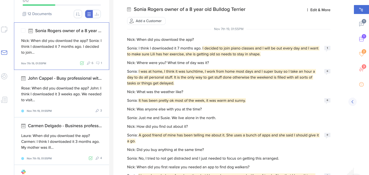Click line 'Sonia: Just me and Susie'
Viewport: 369px width, 175px height.
pyautogui.click(x=172, y=118)
